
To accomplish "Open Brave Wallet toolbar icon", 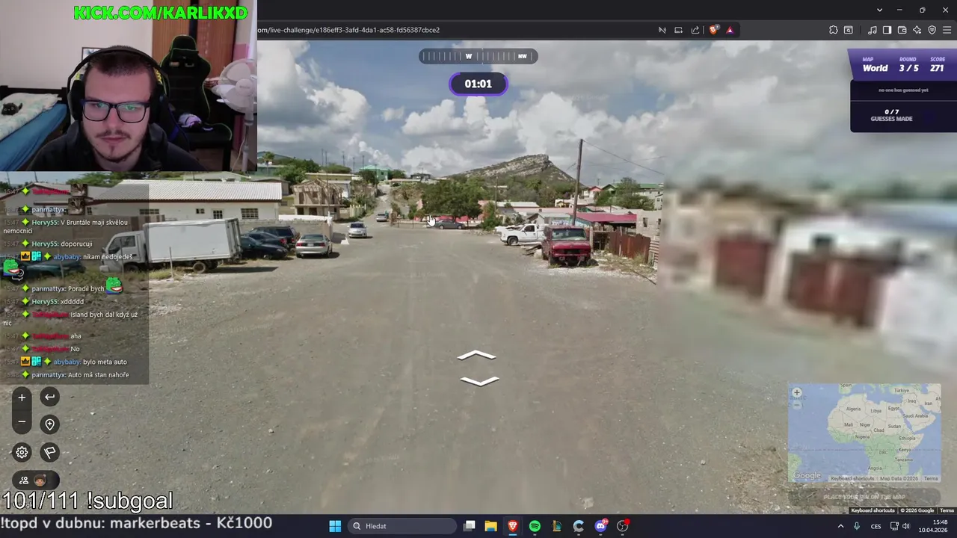I will (x=902, y=30).
